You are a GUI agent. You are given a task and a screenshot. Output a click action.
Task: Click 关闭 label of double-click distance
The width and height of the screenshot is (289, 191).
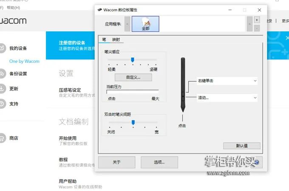pos(111,132)
